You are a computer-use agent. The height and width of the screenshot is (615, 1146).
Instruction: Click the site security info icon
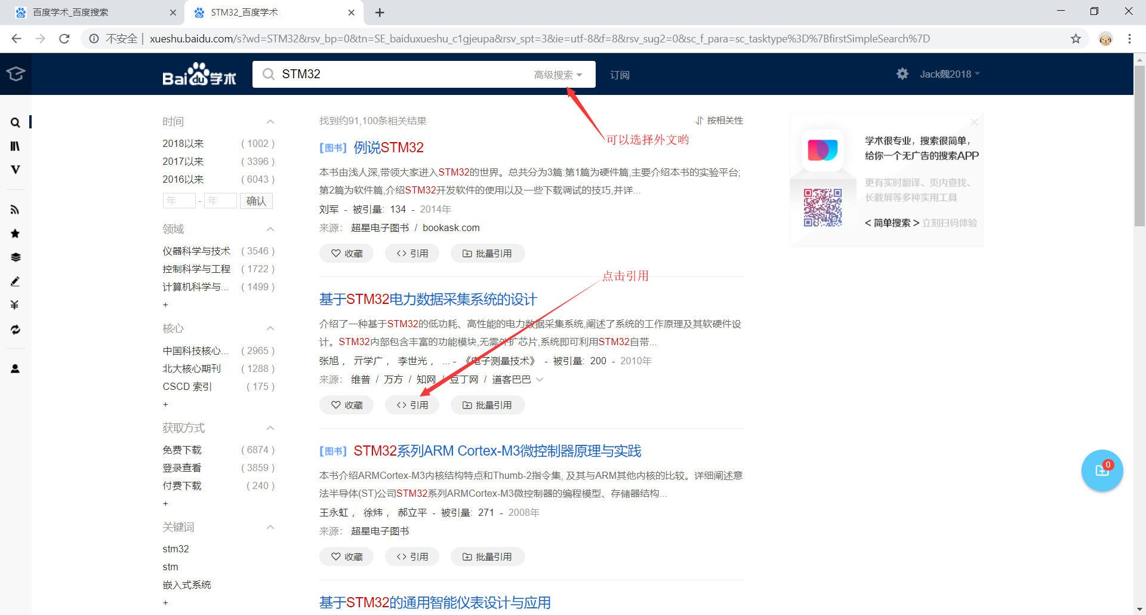click(94, 39)
